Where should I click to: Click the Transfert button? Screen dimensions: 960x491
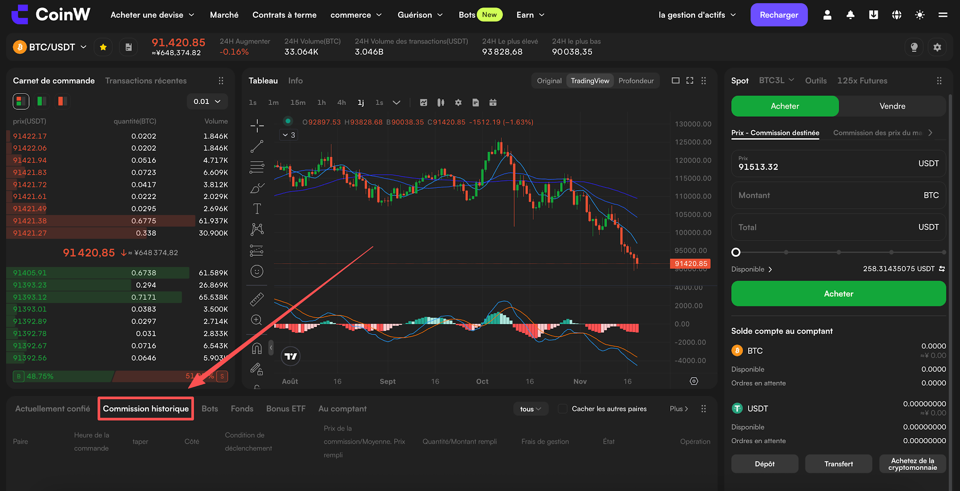[x=839, y=464]
